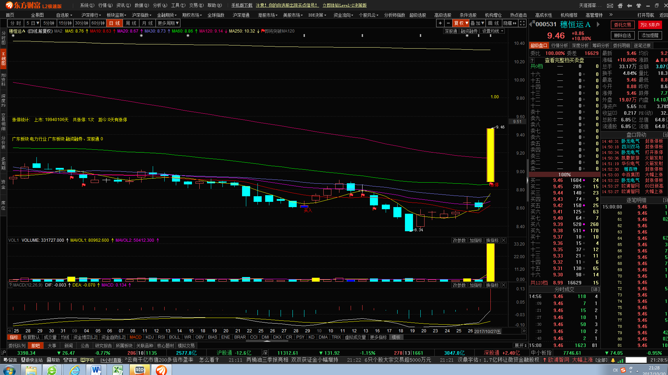Viewport: 668px width, 375px height.
Task: Switch to 周线 weekly chart
Action: 131,23
